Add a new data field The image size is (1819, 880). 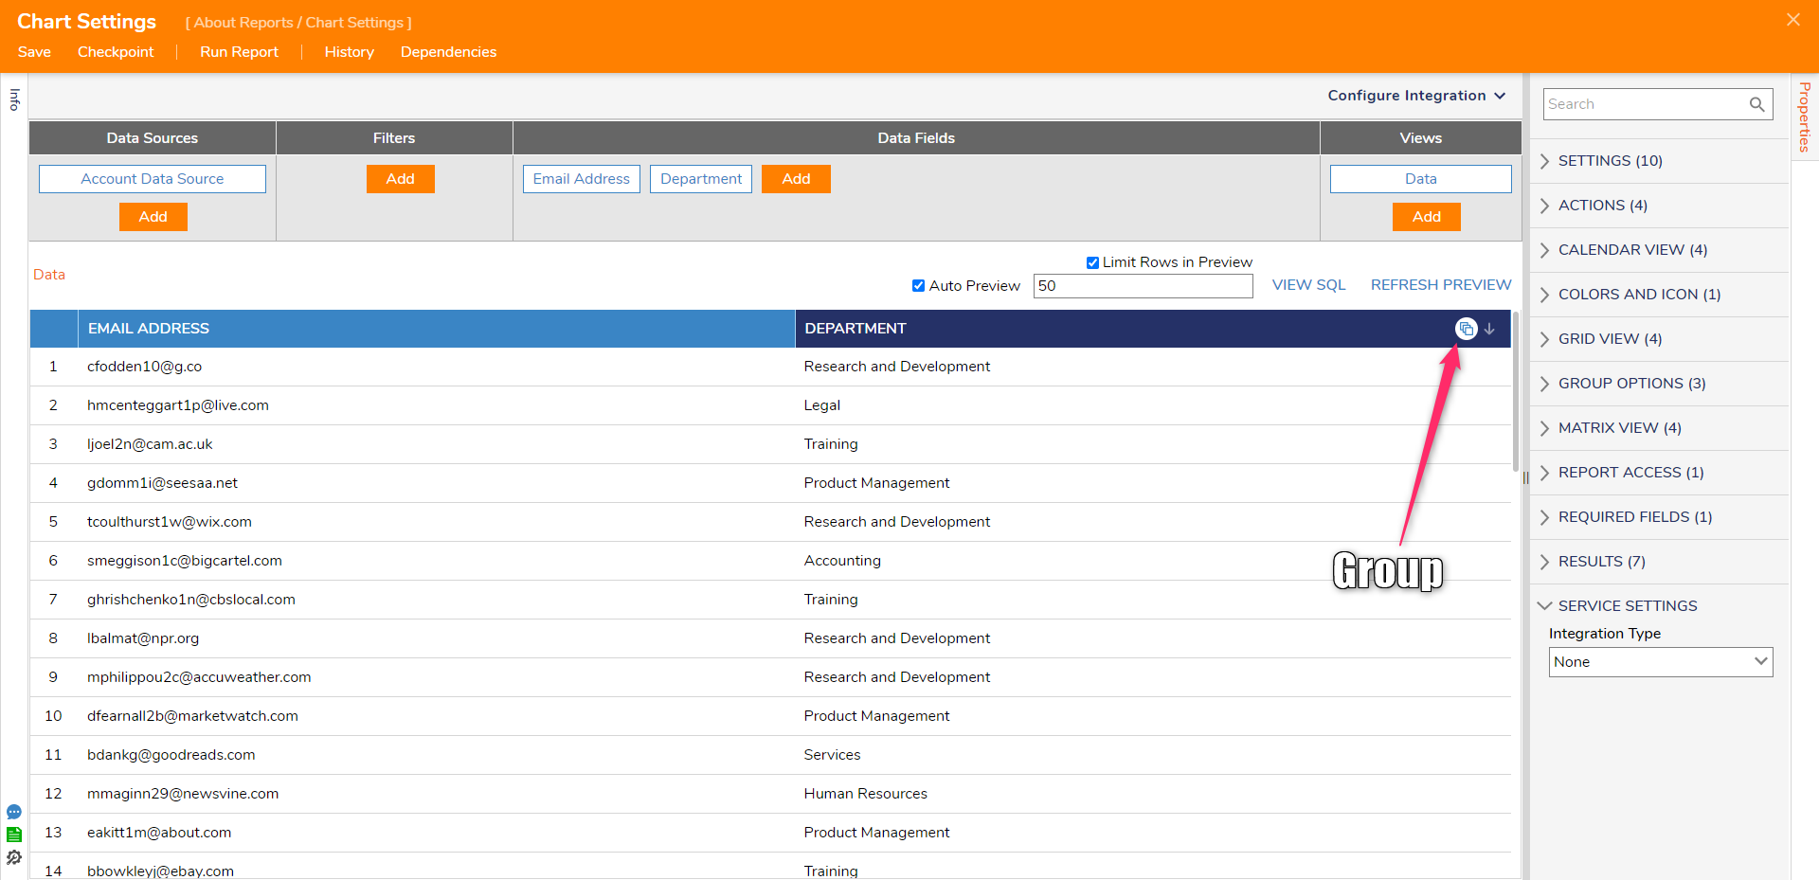(x=796, y=179)
